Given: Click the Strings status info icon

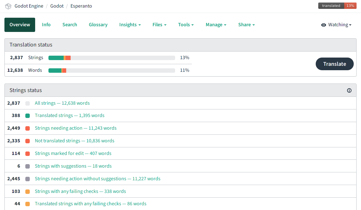Looking at the screenshot, I should click(349, 90).
